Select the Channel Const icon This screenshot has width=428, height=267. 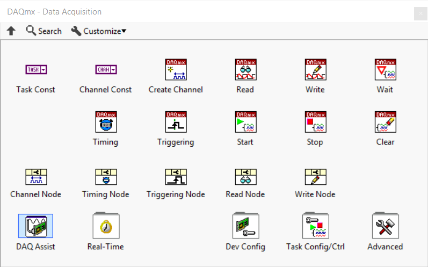point(106,70)
